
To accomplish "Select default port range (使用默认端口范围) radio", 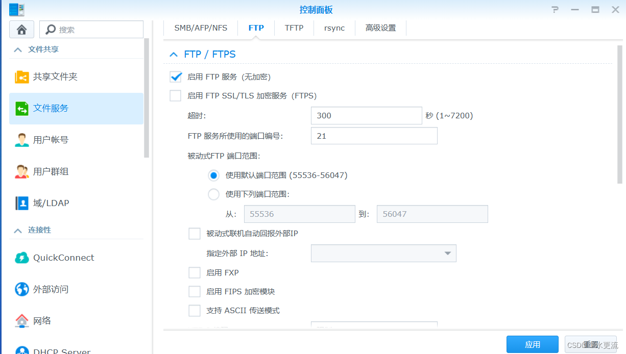I will click(214, 175).
